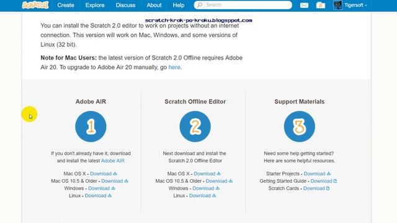The width and height of the screenshot is (397, 223).
Task: Open the Explore menu item
Action: [x=95, y=5]
